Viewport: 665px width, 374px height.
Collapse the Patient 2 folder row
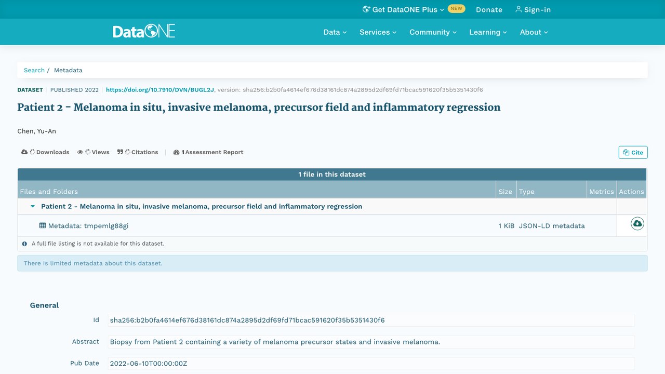[33, 206]
